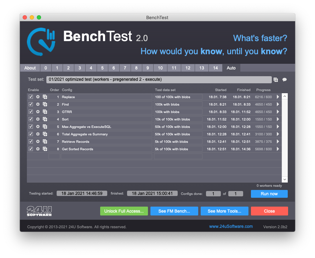Duplicate Total Aggregate vs Summary row
Screen dimensions: 315x258
point(45,134)
